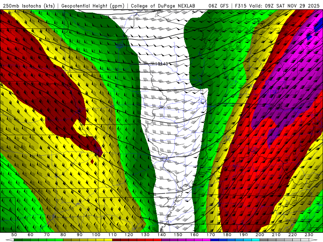Image resolution: width=323 pixels, height=242 pixels.
Task: Click the 160 value on the color scale
Action: coord(194,235)
